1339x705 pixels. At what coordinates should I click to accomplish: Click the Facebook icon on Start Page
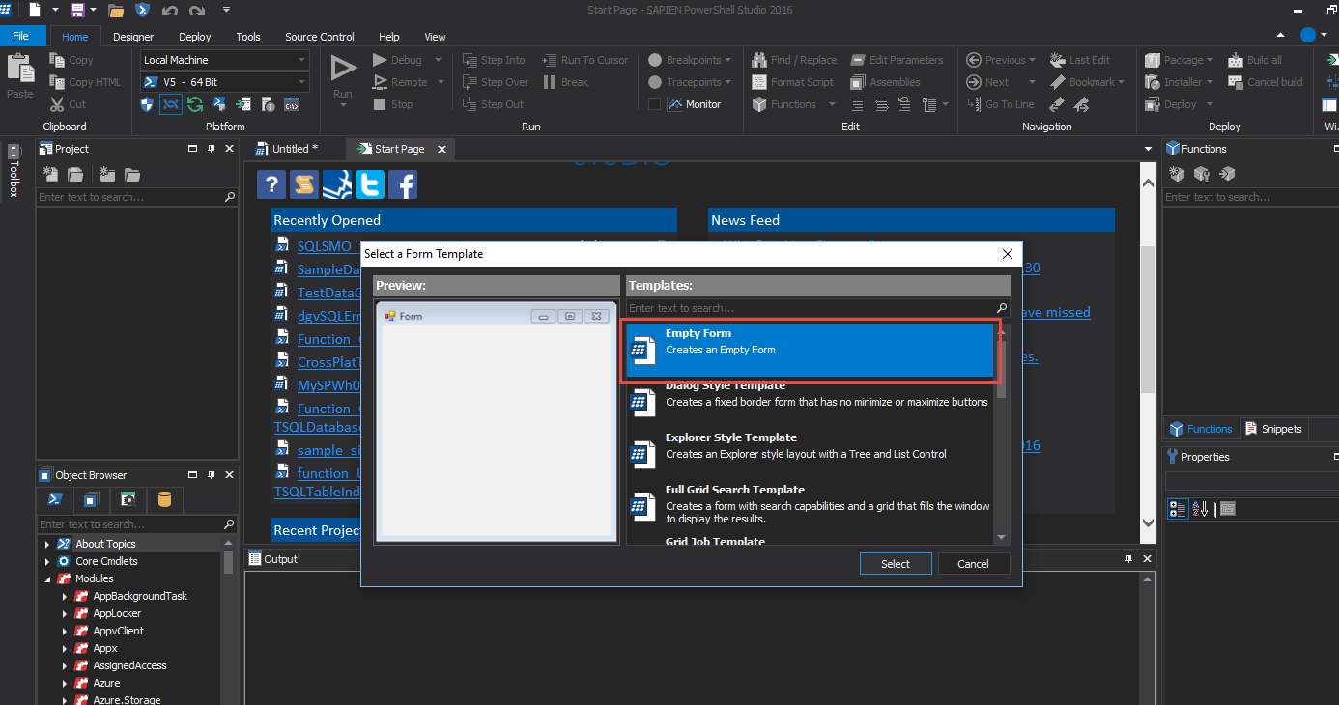403,184
